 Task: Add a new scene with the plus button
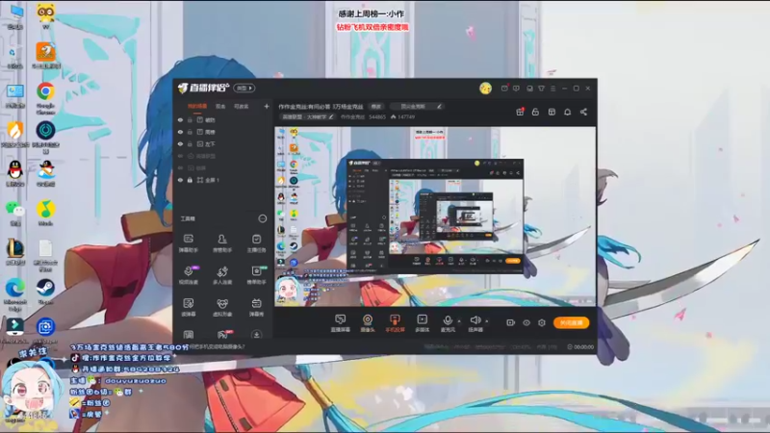click(x=267, y=106)
